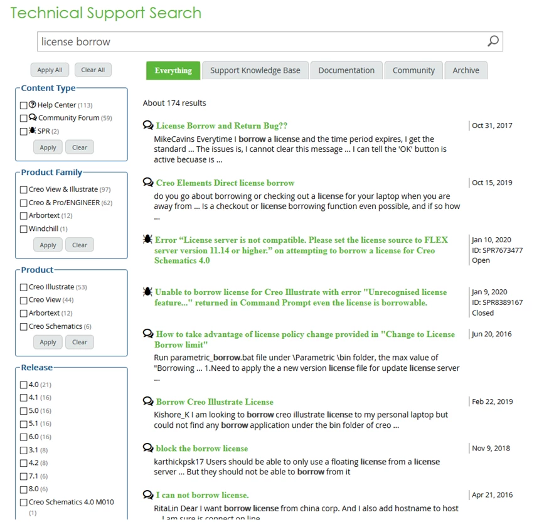Screen dimensions: 549x527
Task: Click the bug icon beside the "Unrecognised license feature" SPR
Action: click(x=147, y=290)
